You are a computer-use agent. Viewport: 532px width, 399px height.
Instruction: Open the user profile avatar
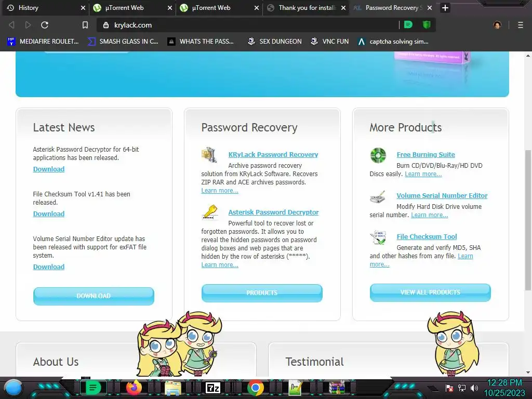click(x=497, y=25)
